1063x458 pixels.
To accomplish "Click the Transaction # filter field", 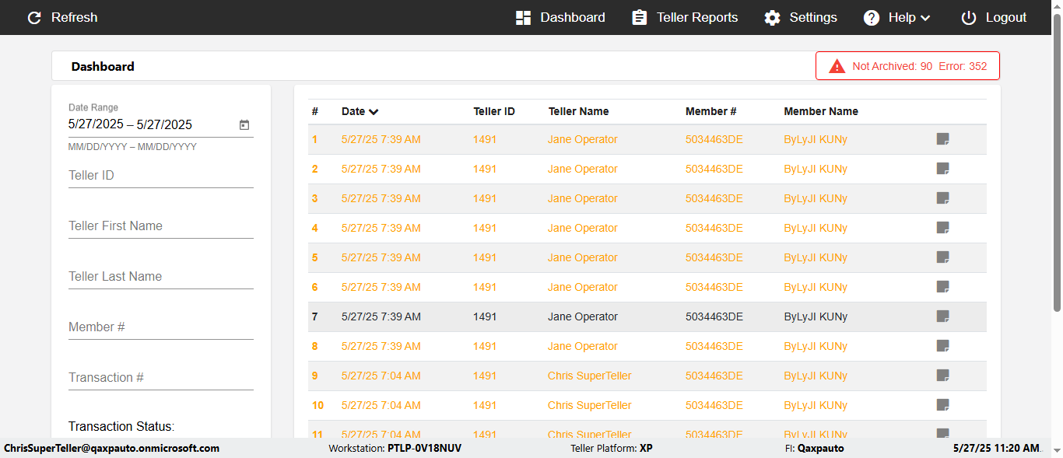I will [x=160, y=378].
